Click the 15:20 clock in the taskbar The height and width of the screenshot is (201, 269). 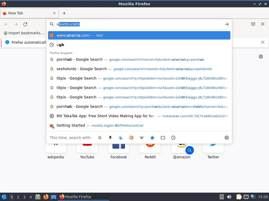click(263, 197)
